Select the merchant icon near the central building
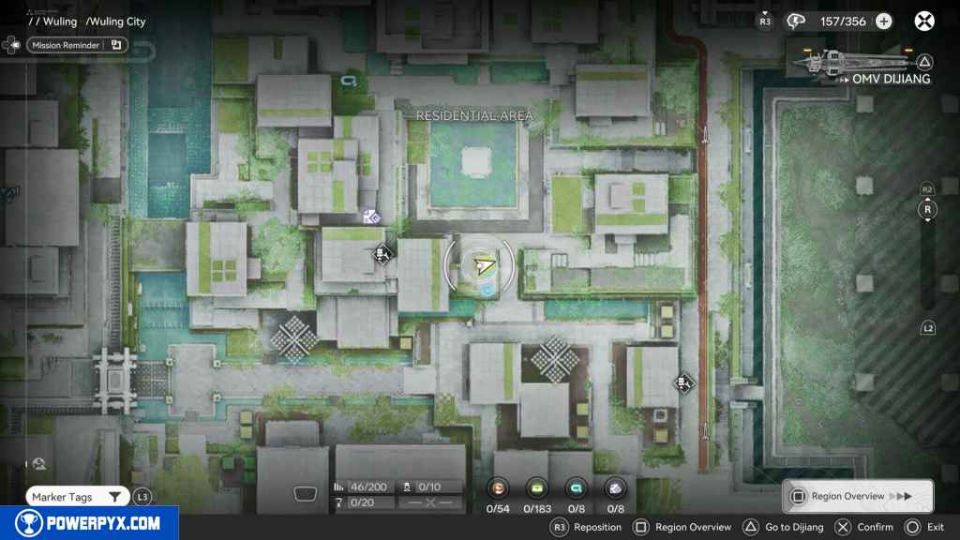 (x=382, y=252)
